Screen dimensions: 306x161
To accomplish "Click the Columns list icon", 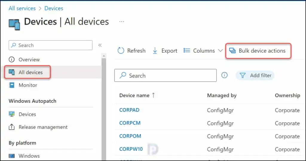I will pos(187,51).
